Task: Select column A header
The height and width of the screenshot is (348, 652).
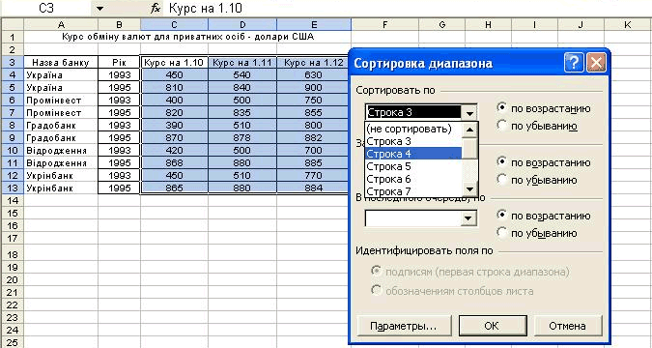Action: tap(61, 24)
